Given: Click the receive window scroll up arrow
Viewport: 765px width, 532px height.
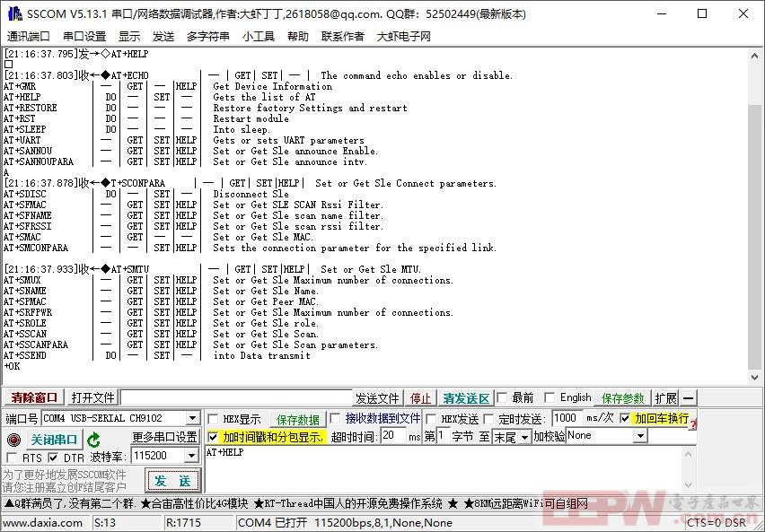Looking at the screenshot, I should click(x=754, y=56).
